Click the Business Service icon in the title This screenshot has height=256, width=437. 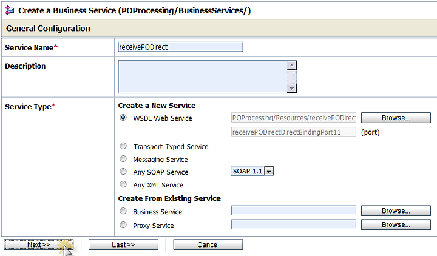(x=10, y=10)
